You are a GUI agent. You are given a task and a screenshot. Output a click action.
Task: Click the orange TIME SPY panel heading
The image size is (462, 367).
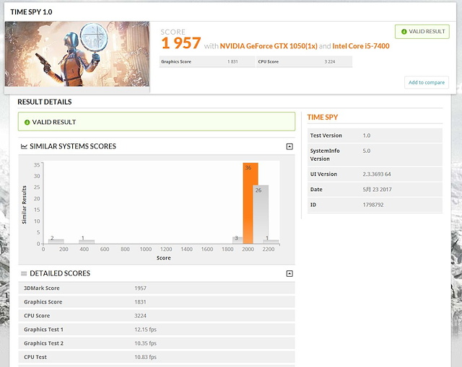[323, 117]
